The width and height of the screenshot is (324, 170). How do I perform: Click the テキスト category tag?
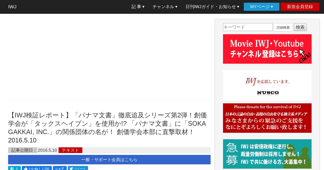[x=70, y=150]
